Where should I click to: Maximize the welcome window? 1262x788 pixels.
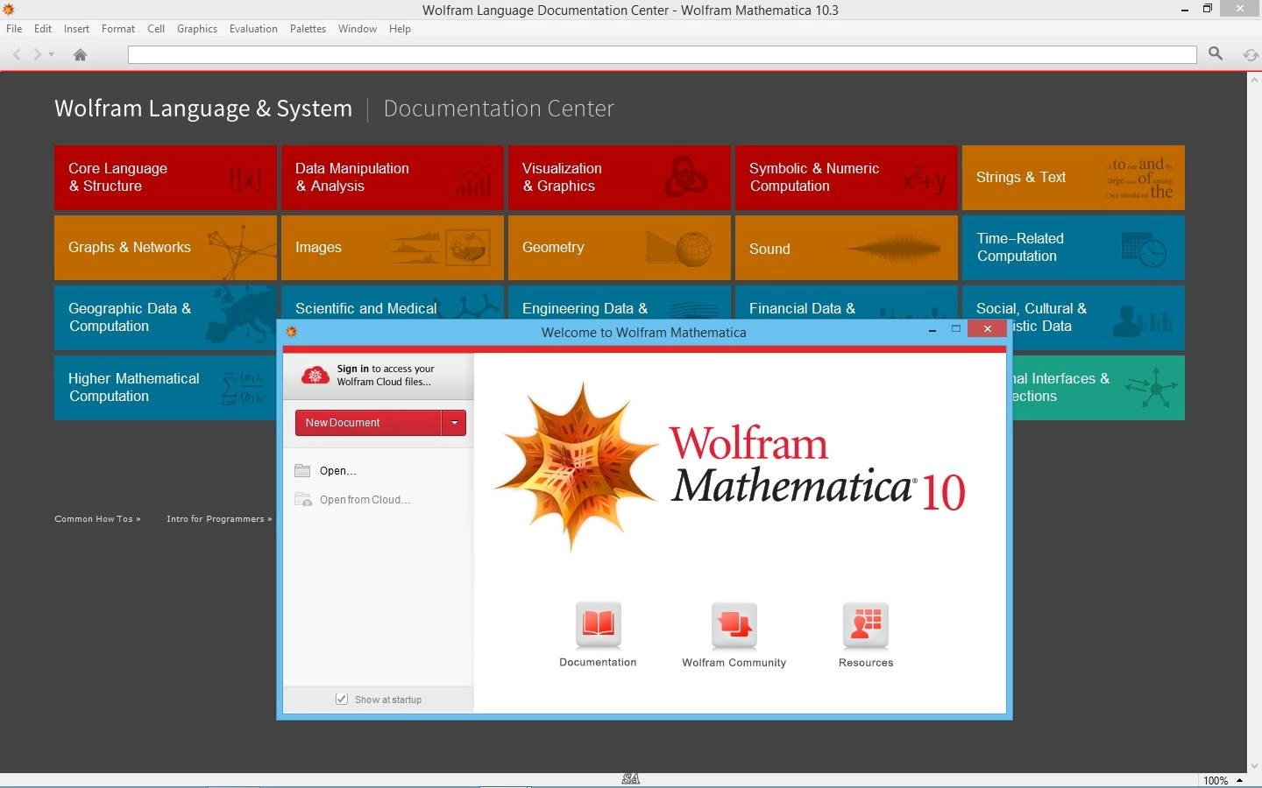tap(956, 329)
